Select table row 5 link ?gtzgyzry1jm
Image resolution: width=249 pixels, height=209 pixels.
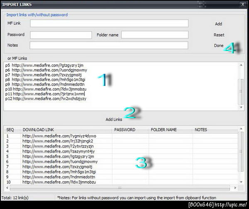121,156
